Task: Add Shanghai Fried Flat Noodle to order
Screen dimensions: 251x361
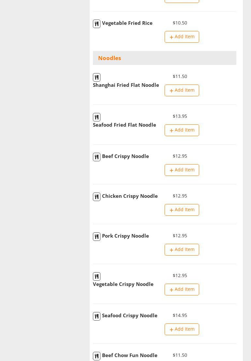Action: pyautogui.click(x=182, y=90)
